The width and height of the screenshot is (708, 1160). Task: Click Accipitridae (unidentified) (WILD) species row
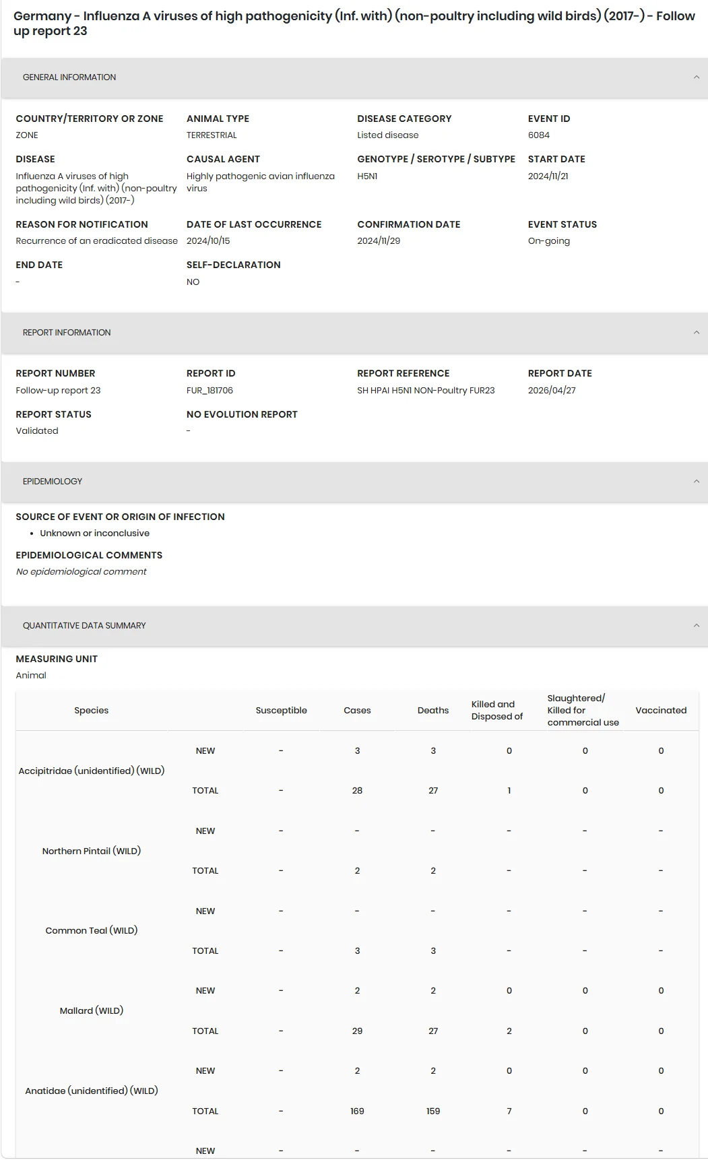pos(92,771)
